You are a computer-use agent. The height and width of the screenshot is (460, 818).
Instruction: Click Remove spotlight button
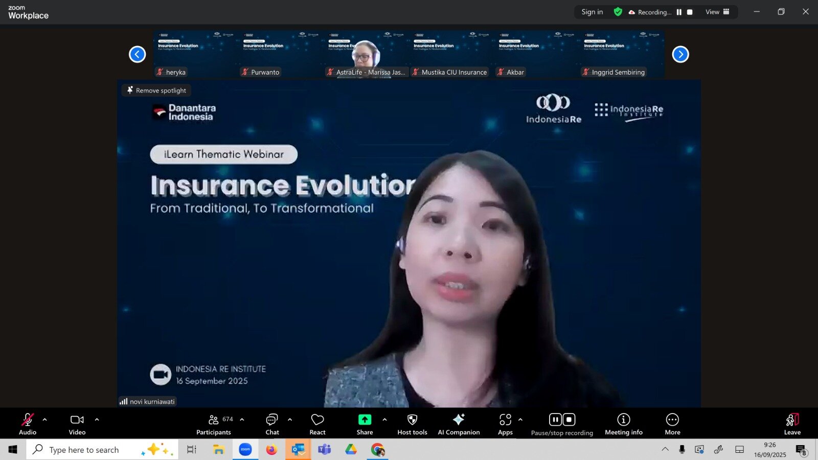[156, 90]
